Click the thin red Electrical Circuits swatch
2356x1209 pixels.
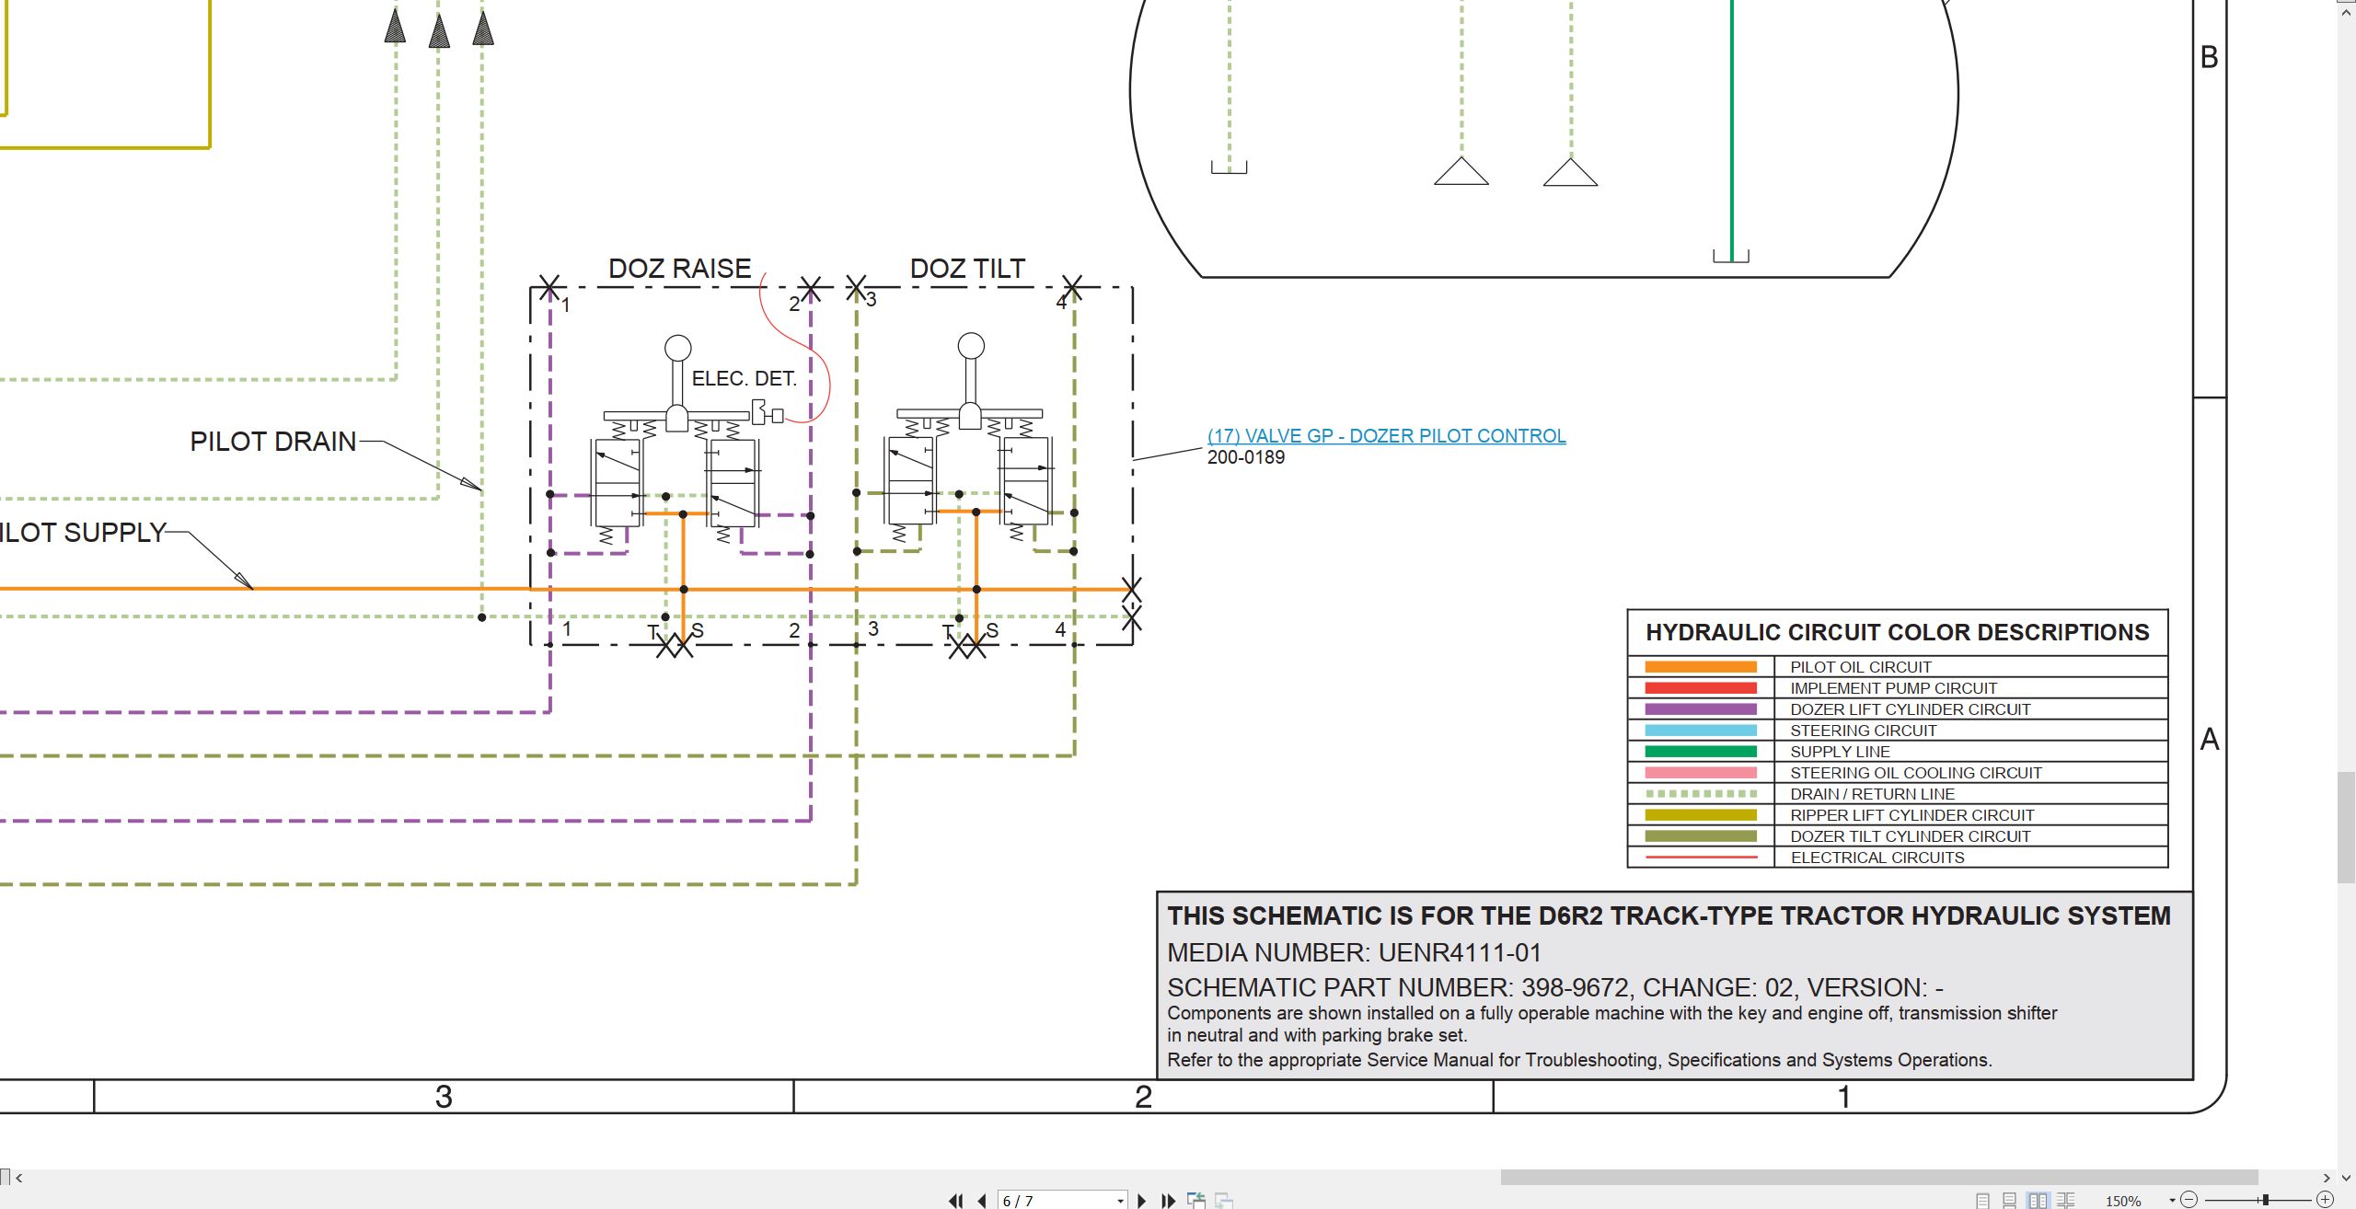pos(1701,858)
